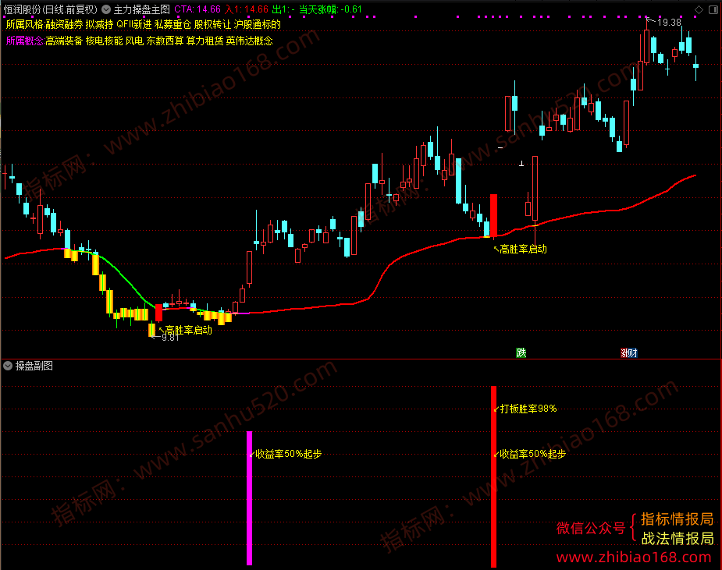
Task: Click the tall red signal bar in sub-chart
Action: (493, 476)
